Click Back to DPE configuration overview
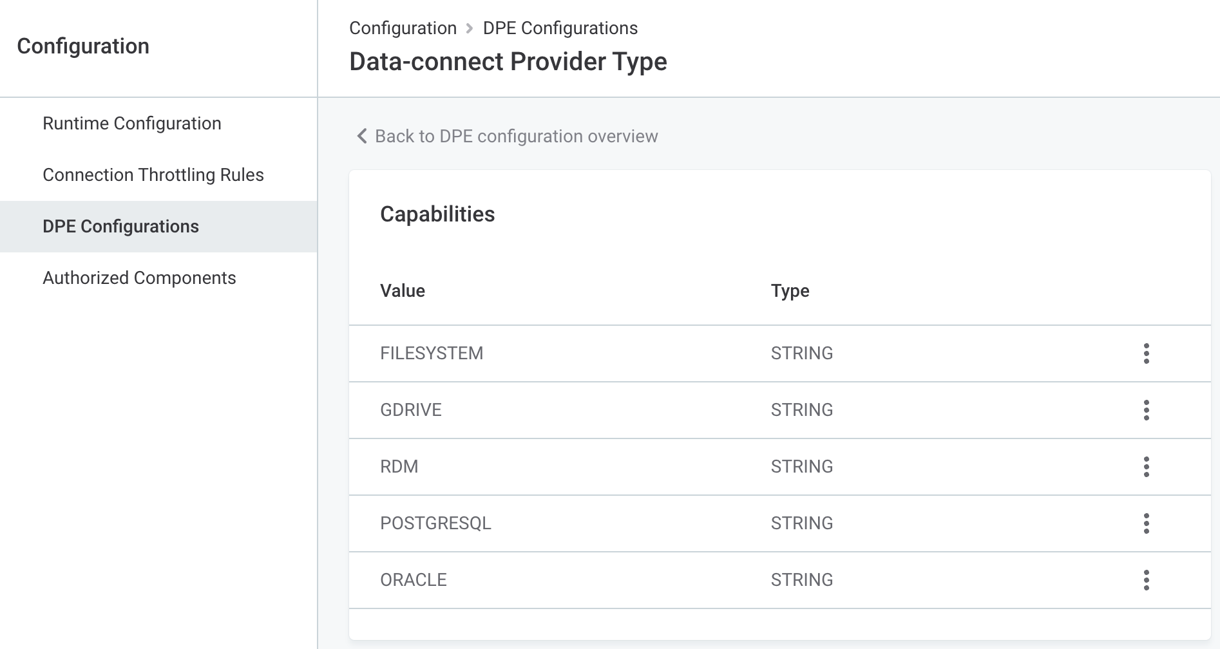The height and width of the screenshot is (649, 1220). click(517, 136)
